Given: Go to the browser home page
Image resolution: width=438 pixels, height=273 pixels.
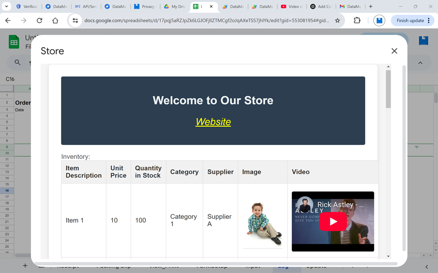Looking at the screenshot, I should [55, 20].
